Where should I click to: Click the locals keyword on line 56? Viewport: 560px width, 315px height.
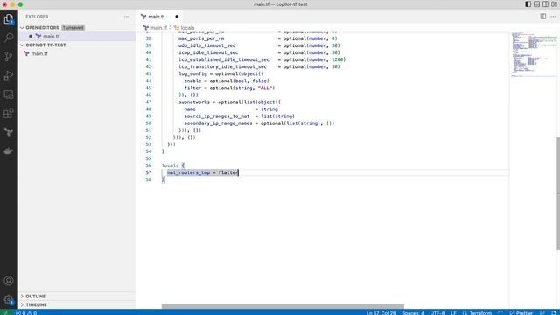click(x=170, y=165)
